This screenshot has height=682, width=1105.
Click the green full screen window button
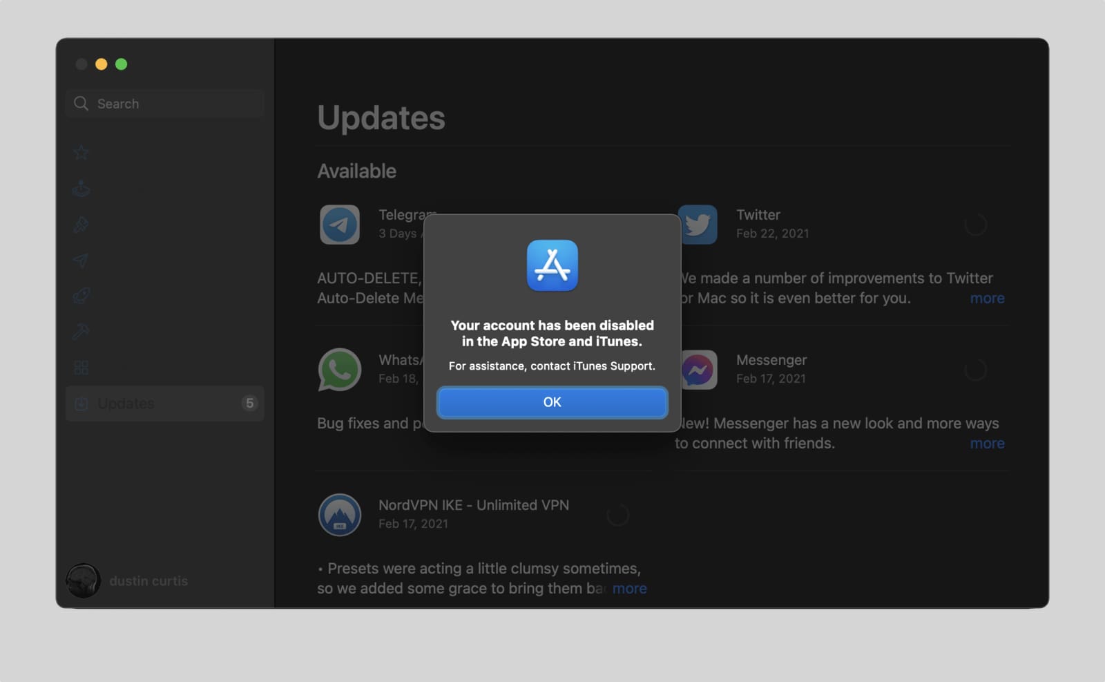(121, 64)
